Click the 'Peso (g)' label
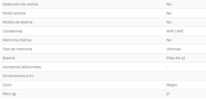 point(9,94)
